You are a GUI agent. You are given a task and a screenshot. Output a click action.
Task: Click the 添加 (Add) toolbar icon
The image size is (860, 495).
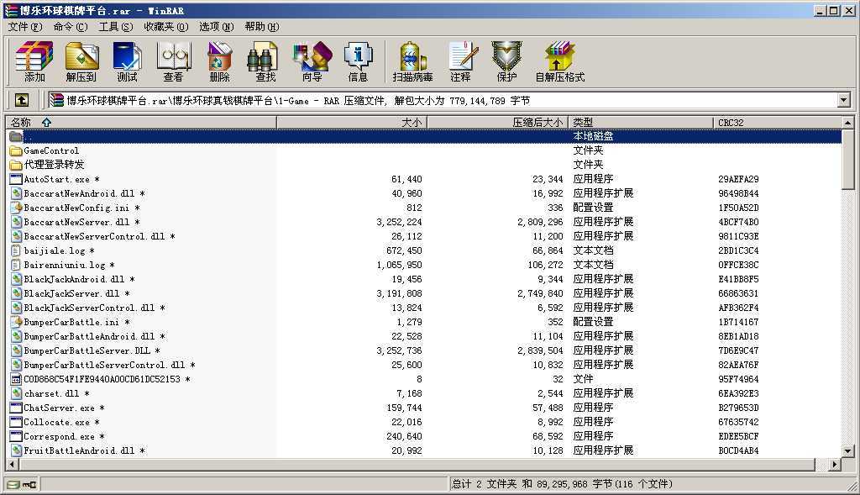point(34,61)
